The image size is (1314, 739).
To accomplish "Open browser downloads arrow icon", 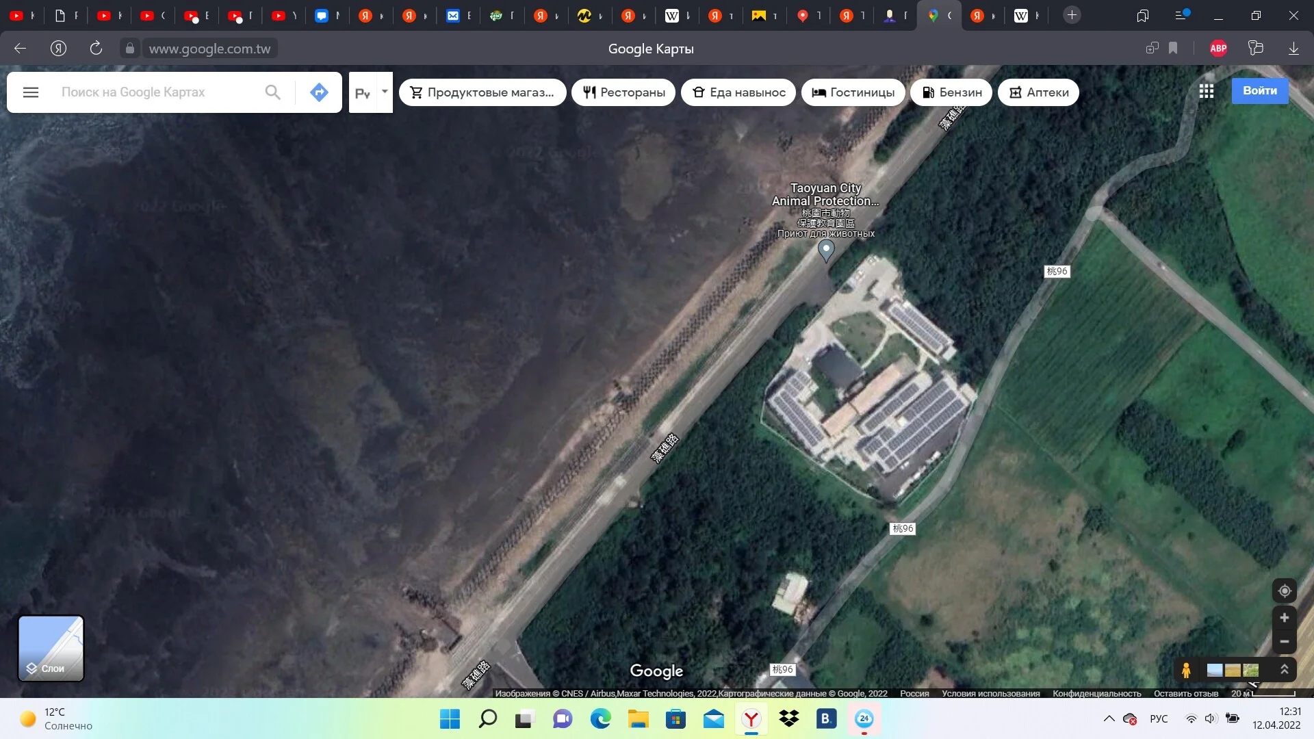I will (1293, 49).
